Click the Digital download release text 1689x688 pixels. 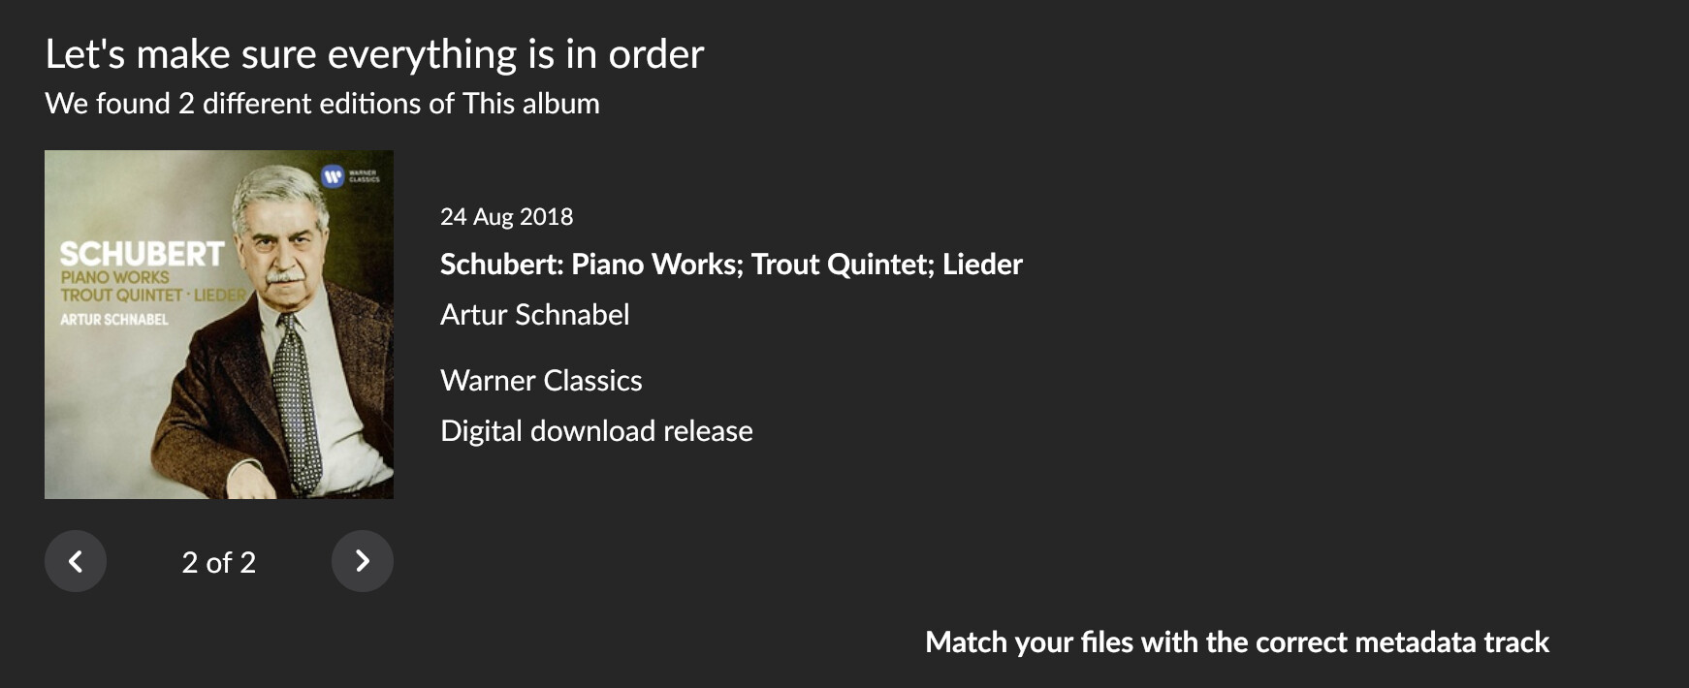(596, 431)
